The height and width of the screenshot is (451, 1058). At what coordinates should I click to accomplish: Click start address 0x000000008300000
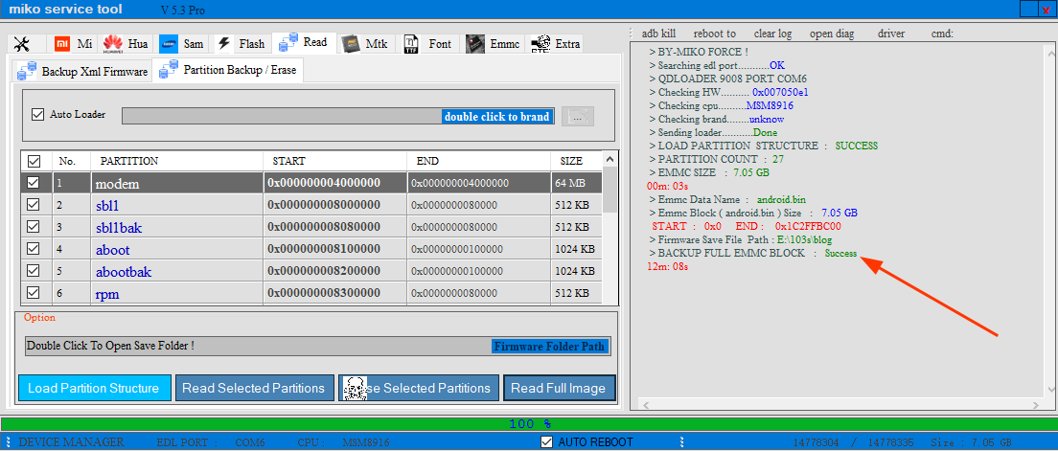click(x=324, y=293)
